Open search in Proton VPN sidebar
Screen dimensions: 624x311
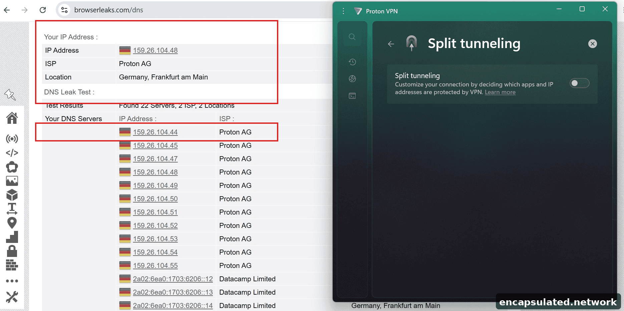(x=352, y=37)
